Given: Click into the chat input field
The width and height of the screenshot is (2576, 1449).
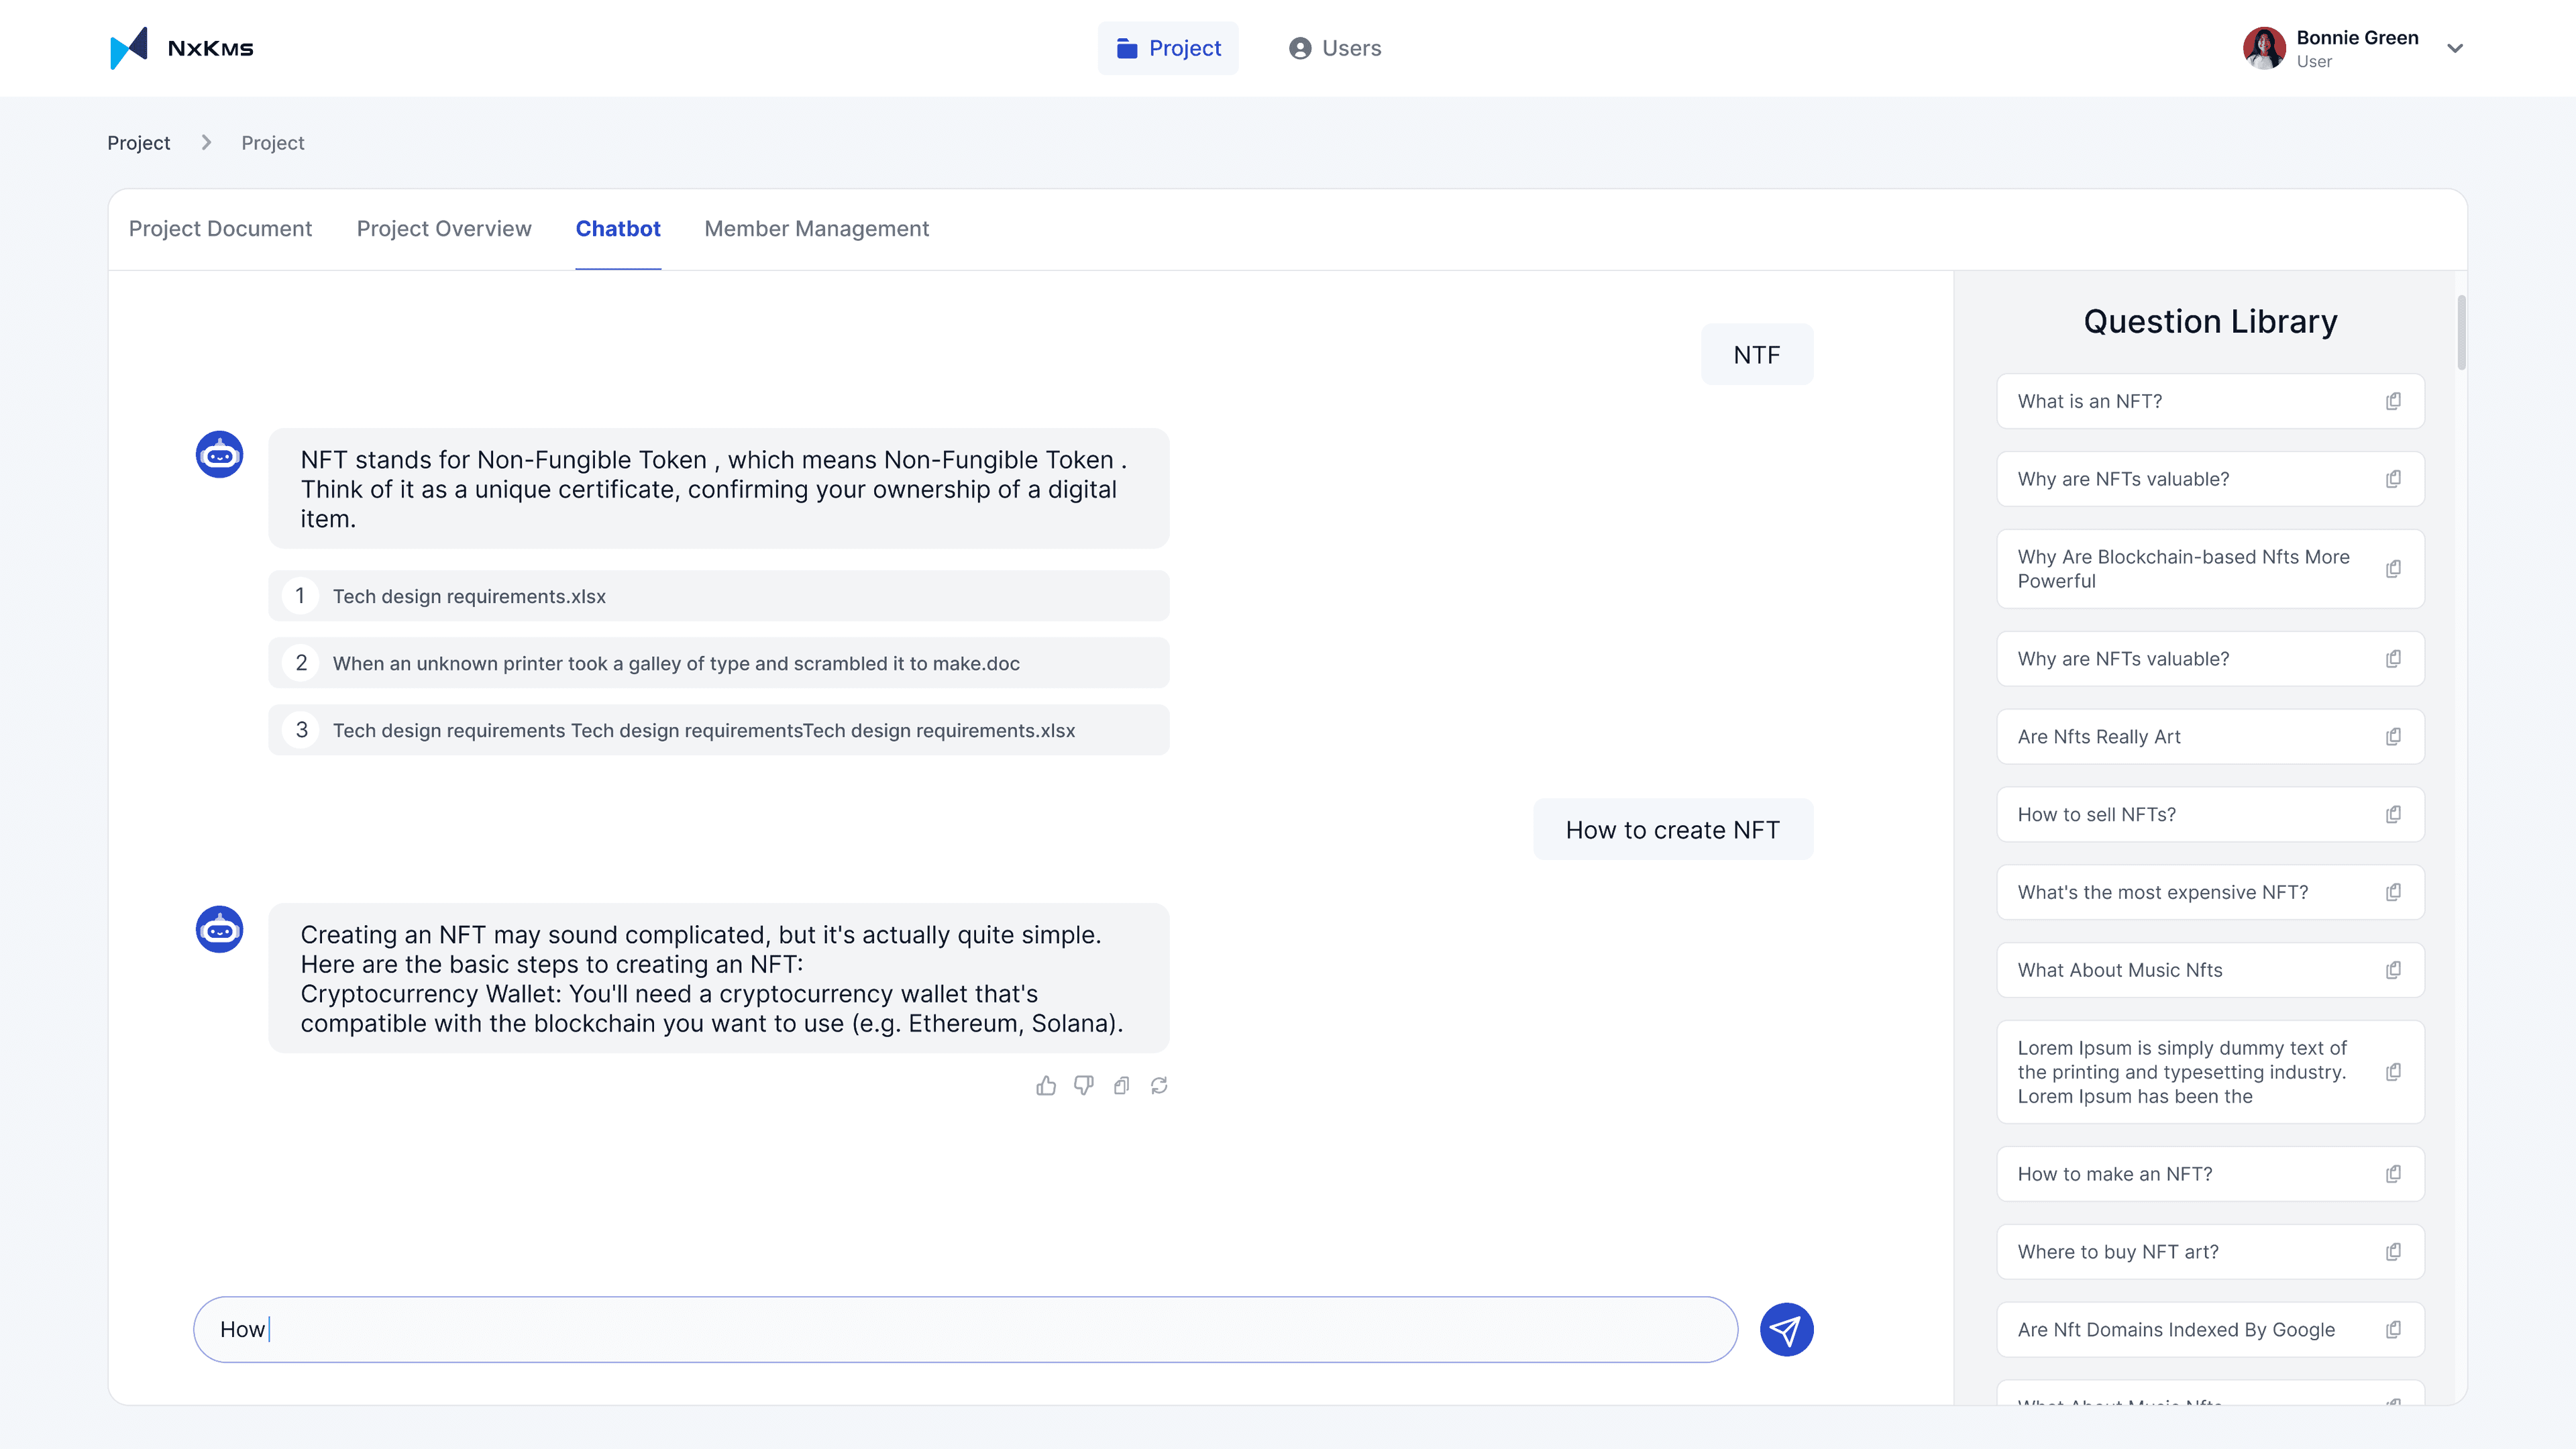Looking at the screenshot, I should coord(965,1330).
